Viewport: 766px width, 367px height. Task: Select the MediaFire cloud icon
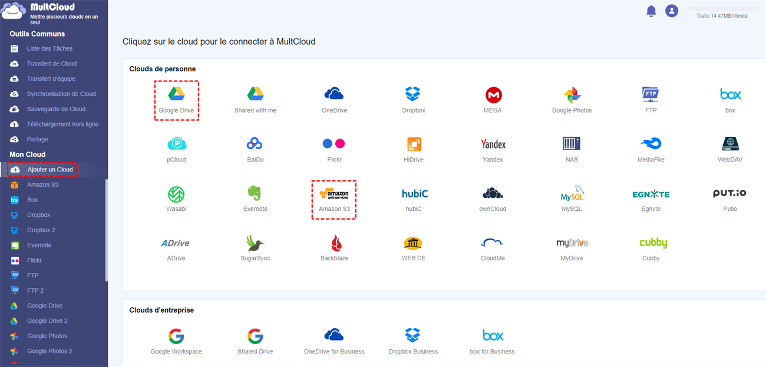click(651, 144)
